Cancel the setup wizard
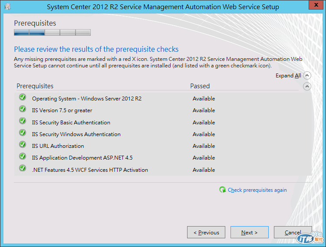Viewport: 326px width, 247px height. (x=293, y=232)
